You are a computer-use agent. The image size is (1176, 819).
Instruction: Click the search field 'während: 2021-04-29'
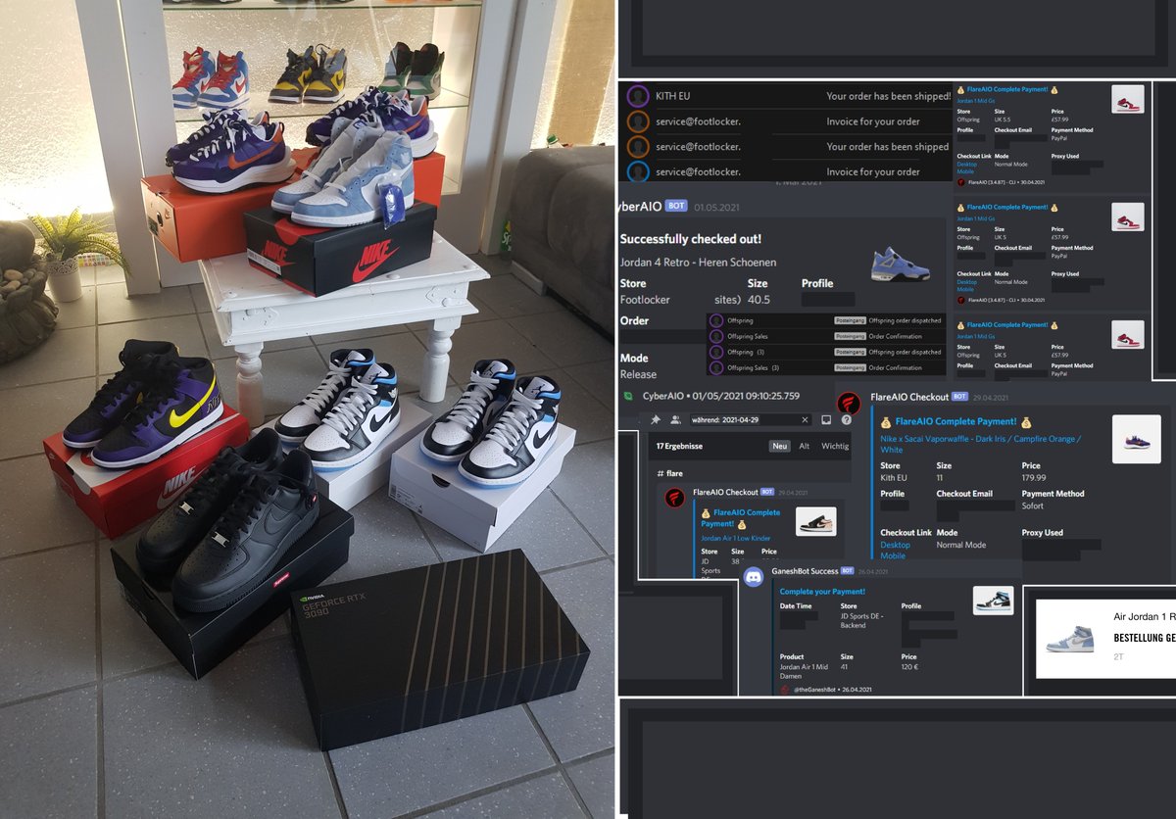coord(750,419)
